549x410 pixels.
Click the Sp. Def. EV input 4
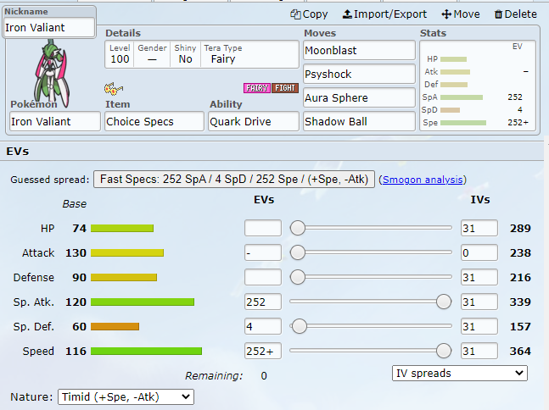[x=263, y=326]
